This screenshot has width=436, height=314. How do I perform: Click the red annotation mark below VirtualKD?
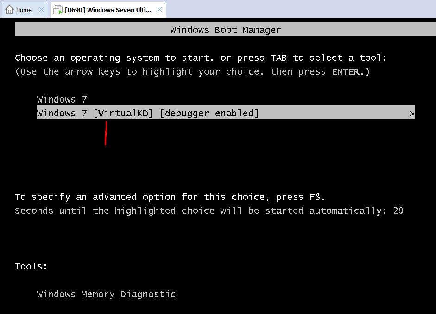pyautogui.click(x=106, y=133)
